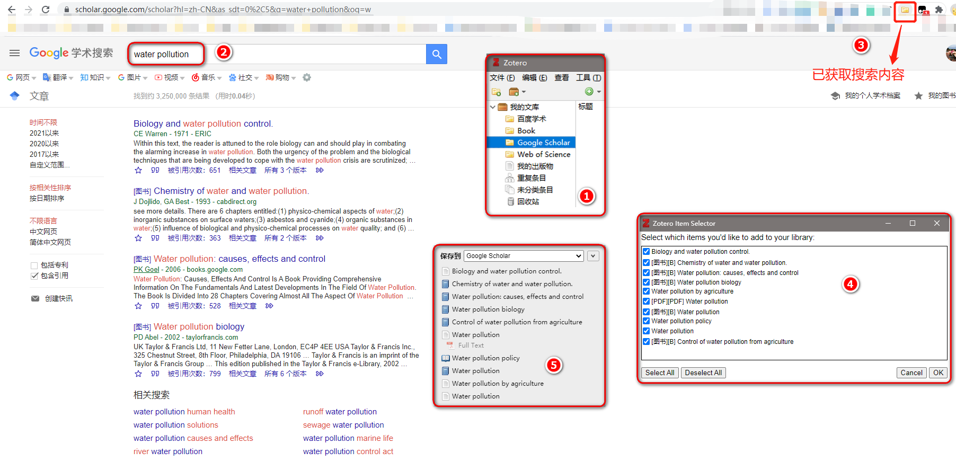Screen dimensions: 956x461
Task: Open 被引用次数: 651 cited-by link
Action: [x=194, y=170]
